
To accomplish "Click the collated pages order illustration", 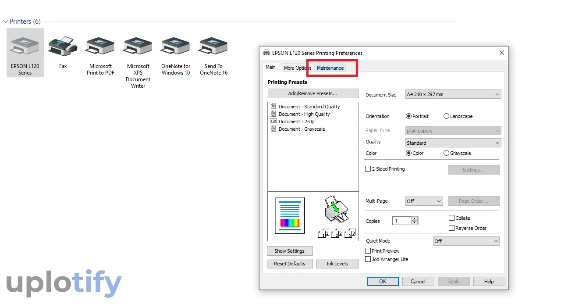I will pos(337,233).
